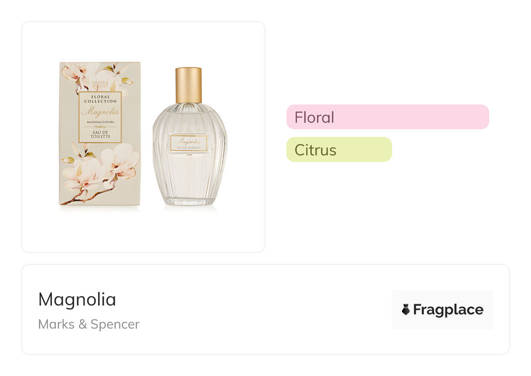Open the Marks & Spencer brand link
Screen dimensions: 531x376
88,324
